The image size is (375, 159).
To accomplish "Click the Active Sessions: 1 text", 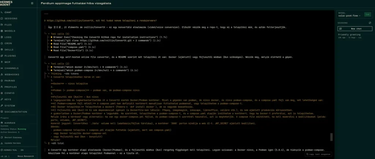I will point(10,132).
